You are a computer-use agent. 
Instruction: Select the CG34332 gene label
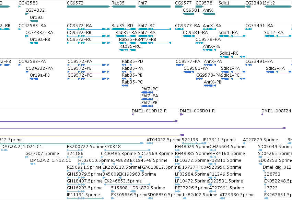(x=35, y=10)
